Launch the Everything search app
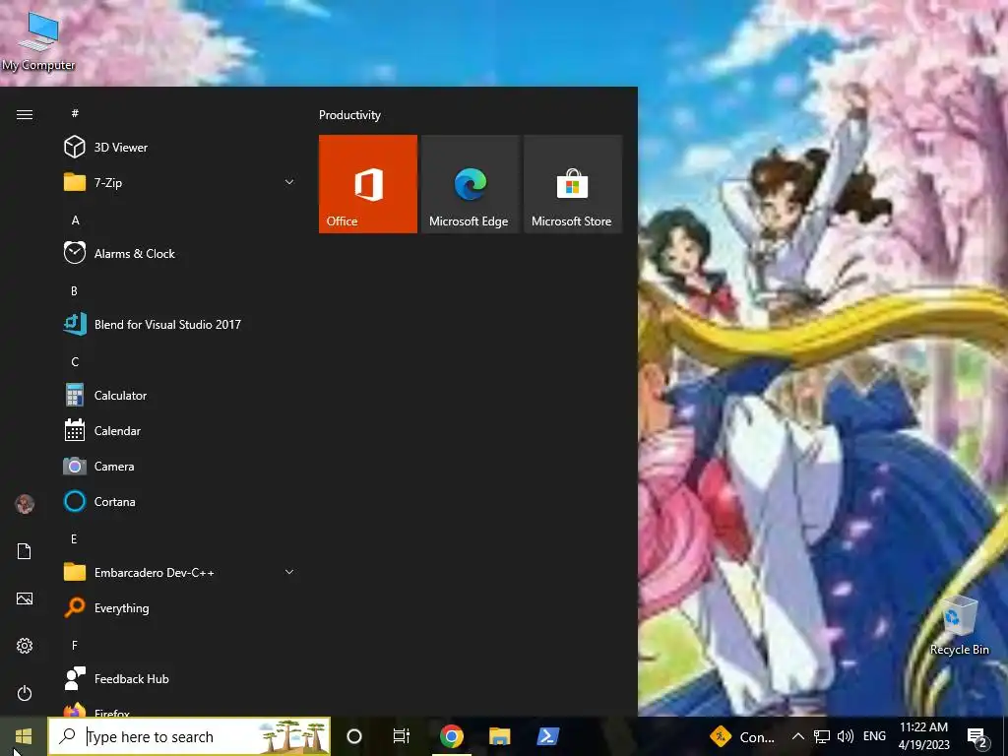Screen dimensions: 1008x756 coord(180,607)
